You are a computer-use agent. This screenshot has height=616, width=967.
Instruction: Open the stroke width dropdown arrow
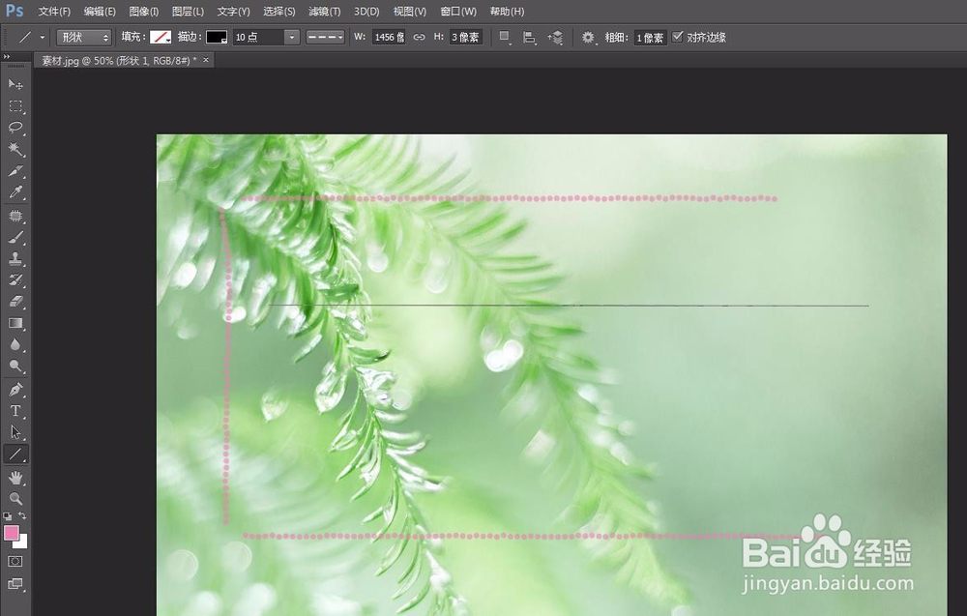coord(292,38)
